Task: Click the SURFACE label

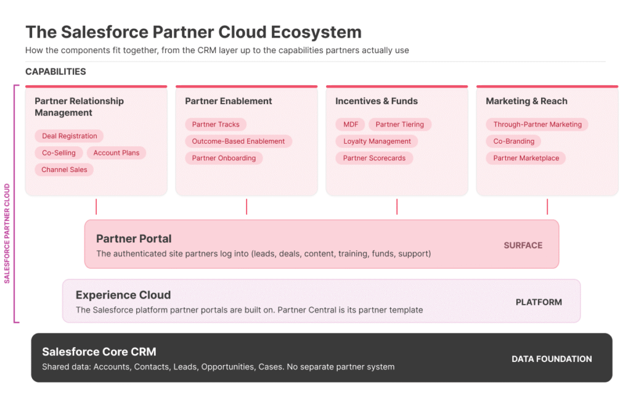Action: [x=523, y=245]
